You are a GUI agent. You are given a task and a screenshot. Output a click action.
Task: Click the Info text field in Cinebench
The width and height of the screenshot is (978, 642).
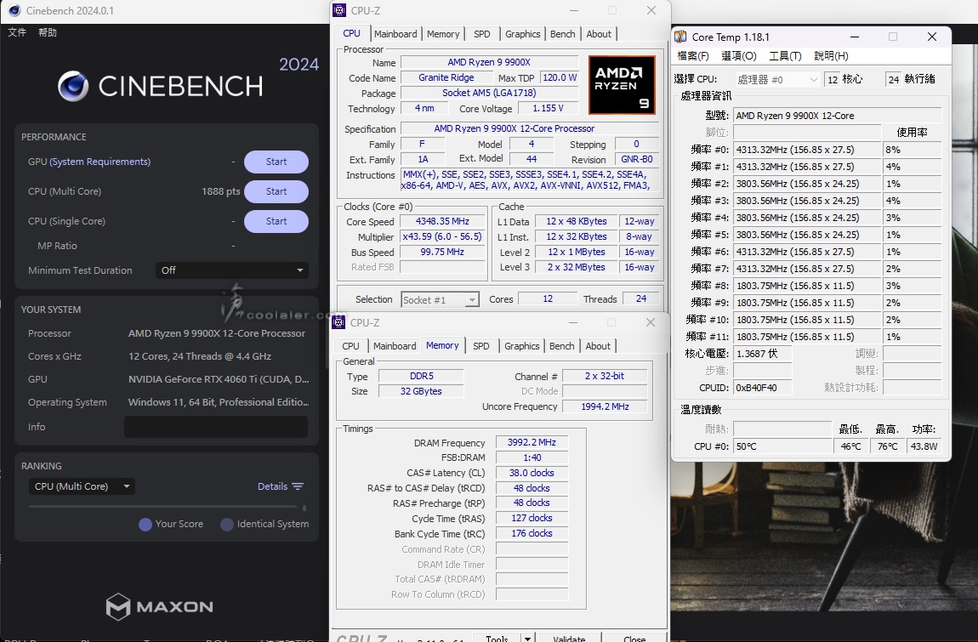(x=216, y=427)
